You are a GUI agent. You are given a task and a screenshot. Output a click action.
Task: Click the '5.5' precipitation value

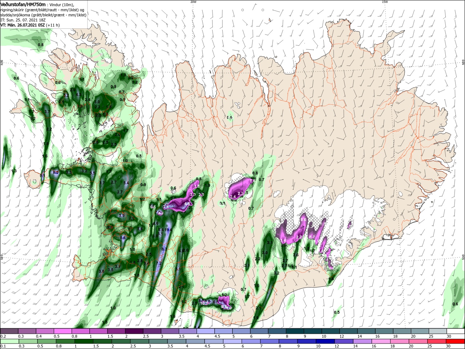pyautogui.click(x=93, y=173)
